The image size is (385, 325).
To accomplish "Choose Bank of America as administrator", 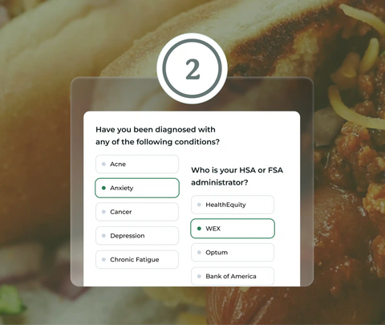I will (x=233, y=276).
